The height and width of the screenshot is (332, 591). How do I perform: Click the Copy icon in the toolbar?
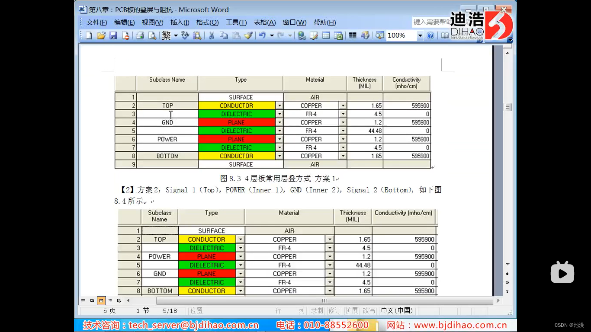(x=224, y=35)
